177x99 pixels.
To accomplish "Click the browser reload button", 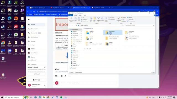I will point(34,12).
